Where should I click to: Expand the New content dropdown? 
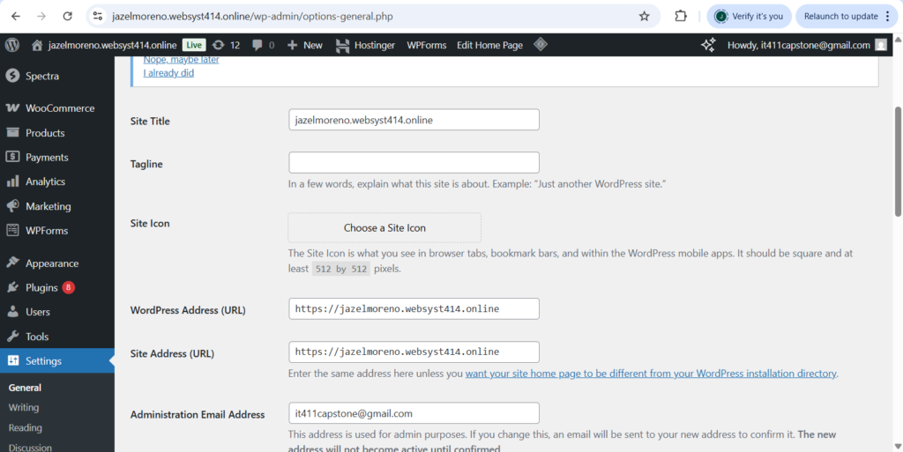click(305, 45)
